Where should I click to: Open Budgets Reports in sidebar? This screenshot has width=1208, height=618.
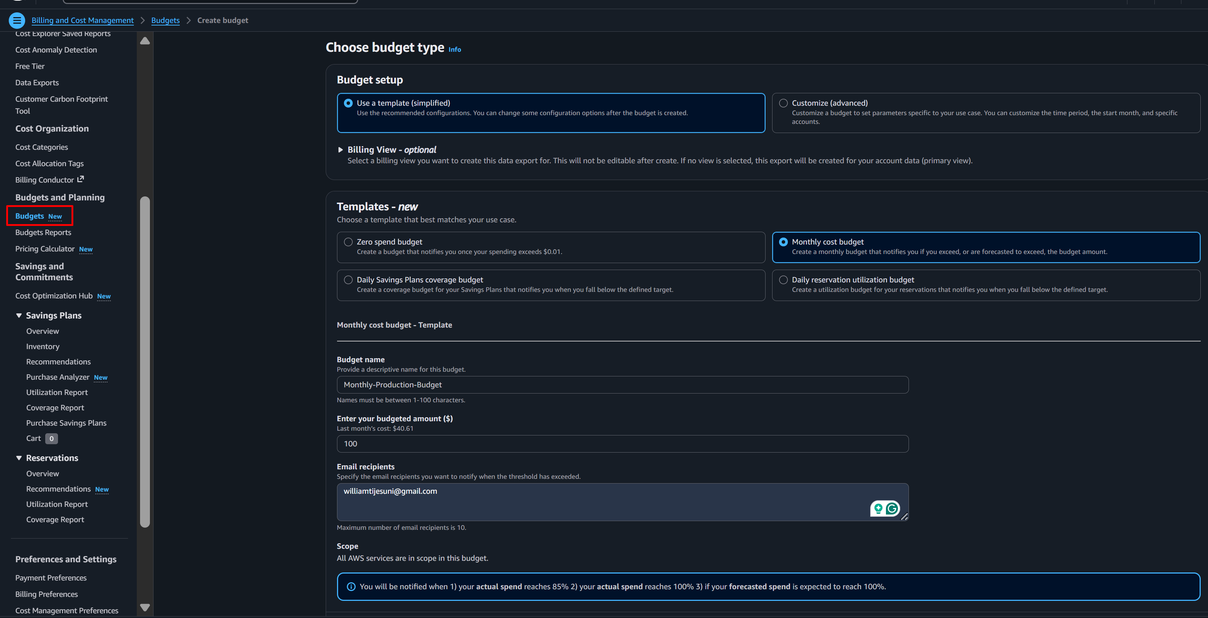coord(43,232)
